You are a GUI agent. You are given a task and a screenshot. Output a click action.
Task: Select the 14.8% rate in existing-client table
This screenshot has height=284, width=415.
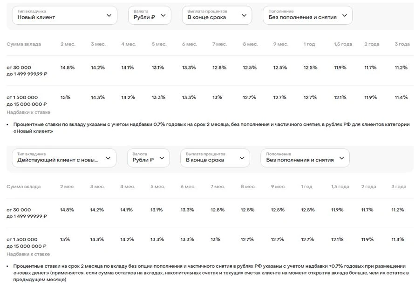(67, 210)
